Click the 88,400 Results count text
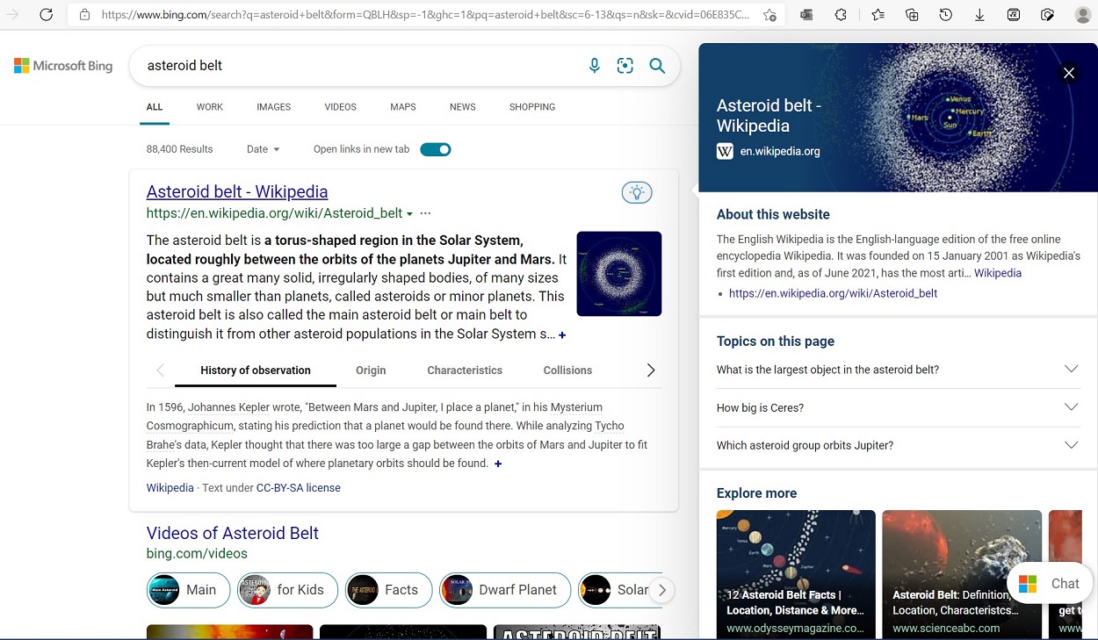Viewport: 1098px width, 640px height. click(x=179, y=149)
